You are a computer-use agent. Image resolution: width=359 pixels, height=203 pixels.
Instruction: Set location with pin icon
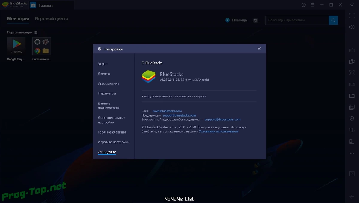pyautogui.click(x=352, y=119)
